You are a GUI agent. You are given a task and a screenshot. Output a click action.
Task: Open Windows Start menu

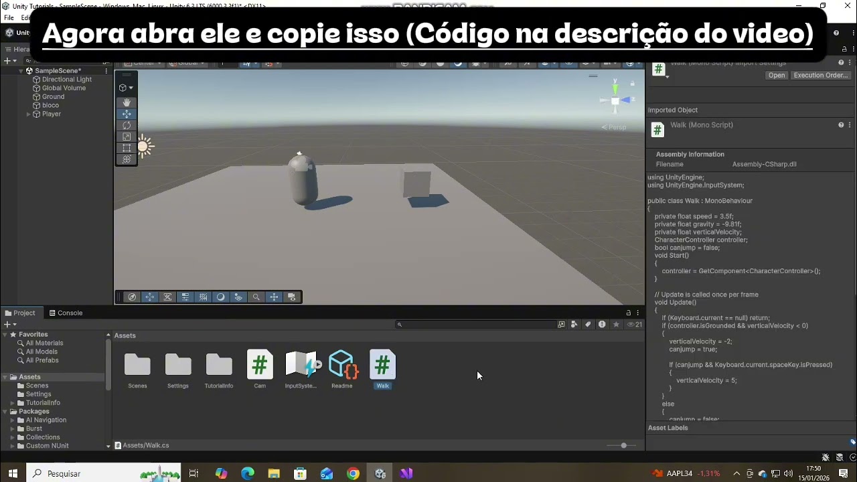13,473
